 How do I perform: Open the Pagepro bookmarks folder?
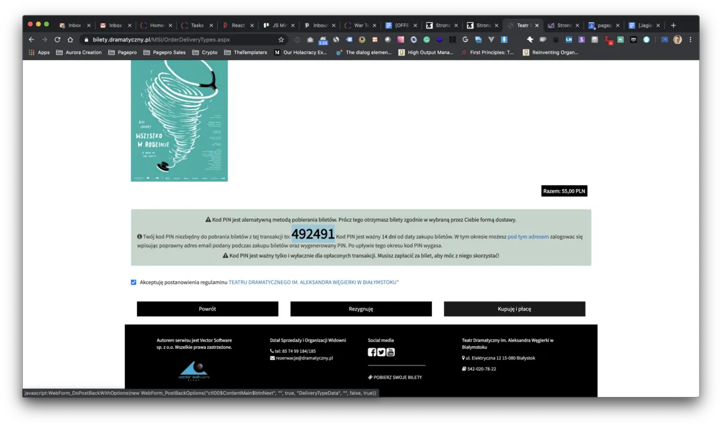click(122, 52)
